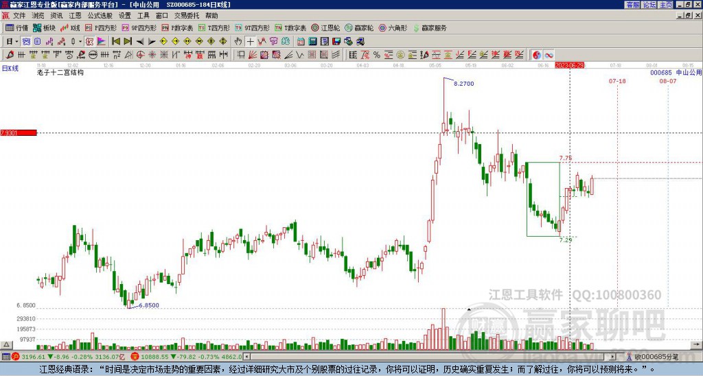Click the 07-18 date marker

[x=617, y=81]
